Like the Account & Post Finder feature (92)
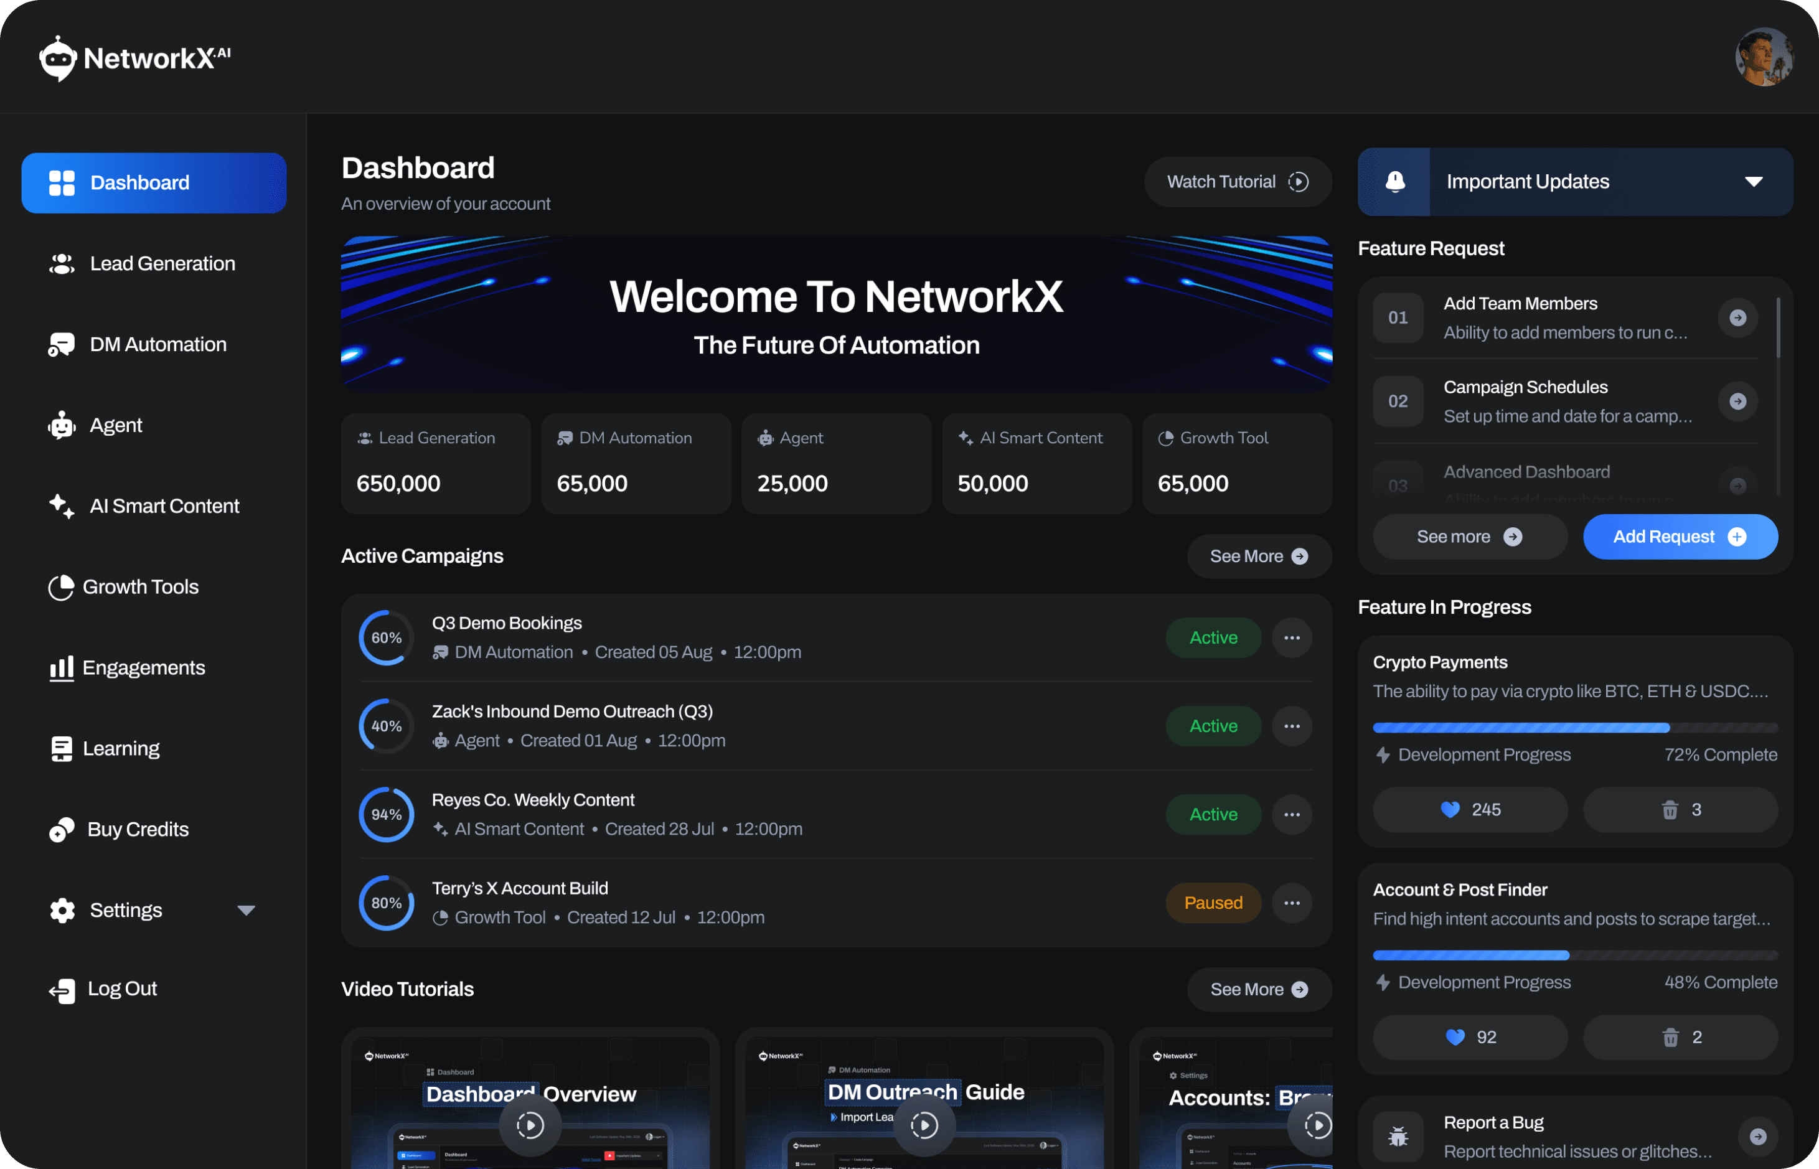Image resolution: width=1819 pixels, height=1169 pixels. [1470, 1038]
